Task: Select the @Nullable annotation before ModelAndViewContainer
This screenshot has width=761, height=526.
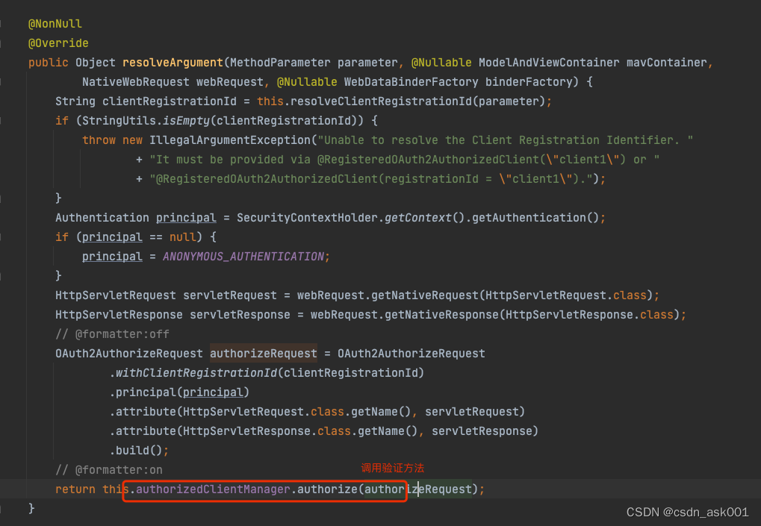Action: coord(441,62)
